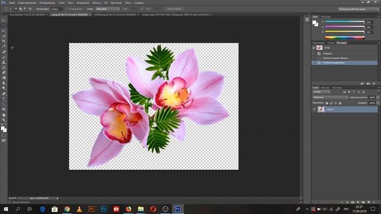The width and height of the screenshot is (381, 214).
Task: Select the Hand tool
Action: pos(4,115)
